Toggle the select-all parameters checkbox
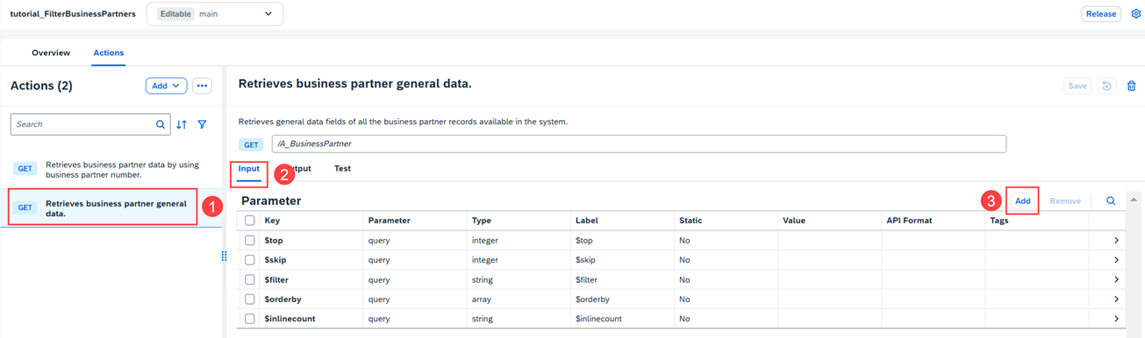Screen dimensions: 1145x338 pyautogui.click(x=250, y=221)
